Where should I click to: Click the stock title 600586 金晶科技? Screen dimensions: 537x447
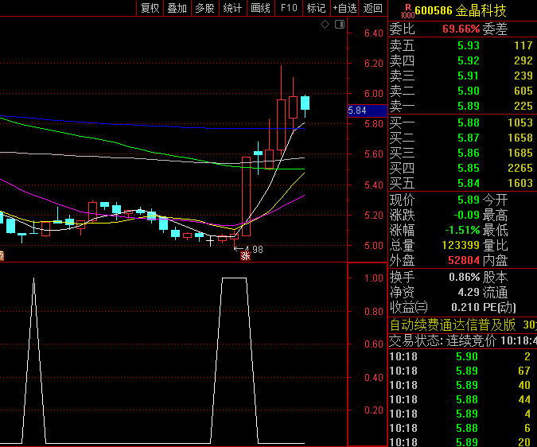point(461,10)
